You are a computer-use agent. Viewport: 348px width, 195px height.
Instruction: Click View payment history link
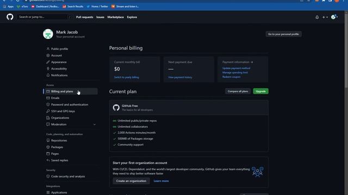click(180, 77)
